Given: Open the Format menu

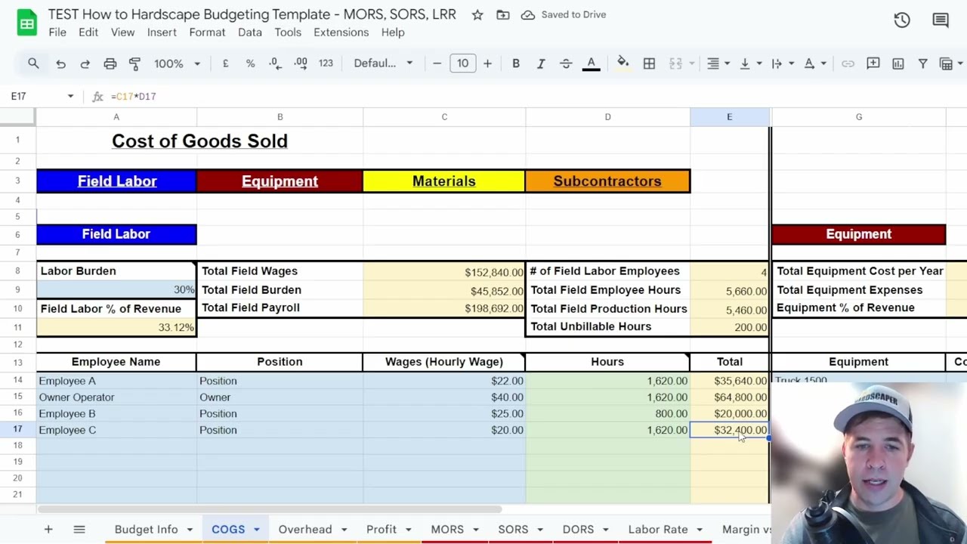Looking at the screenshot, I should click(x=207, y=32).
